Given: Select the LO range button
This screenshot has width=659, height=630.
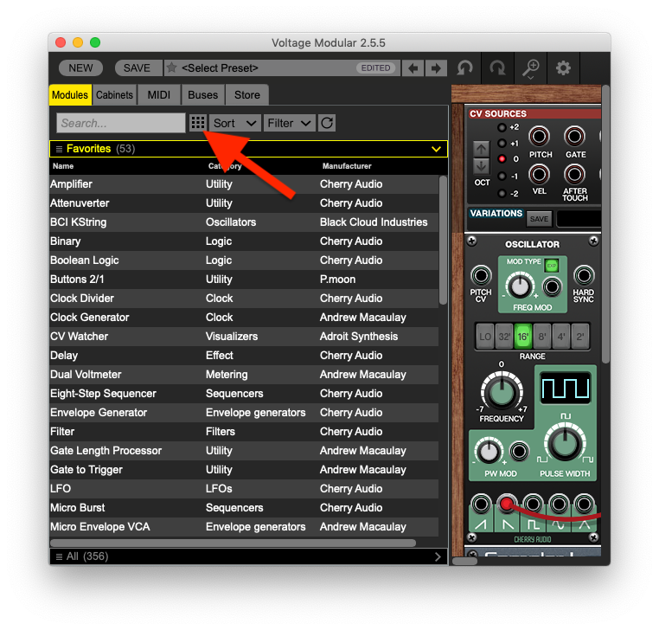Looking at the screenshot, I should click(x=485, y=337).
